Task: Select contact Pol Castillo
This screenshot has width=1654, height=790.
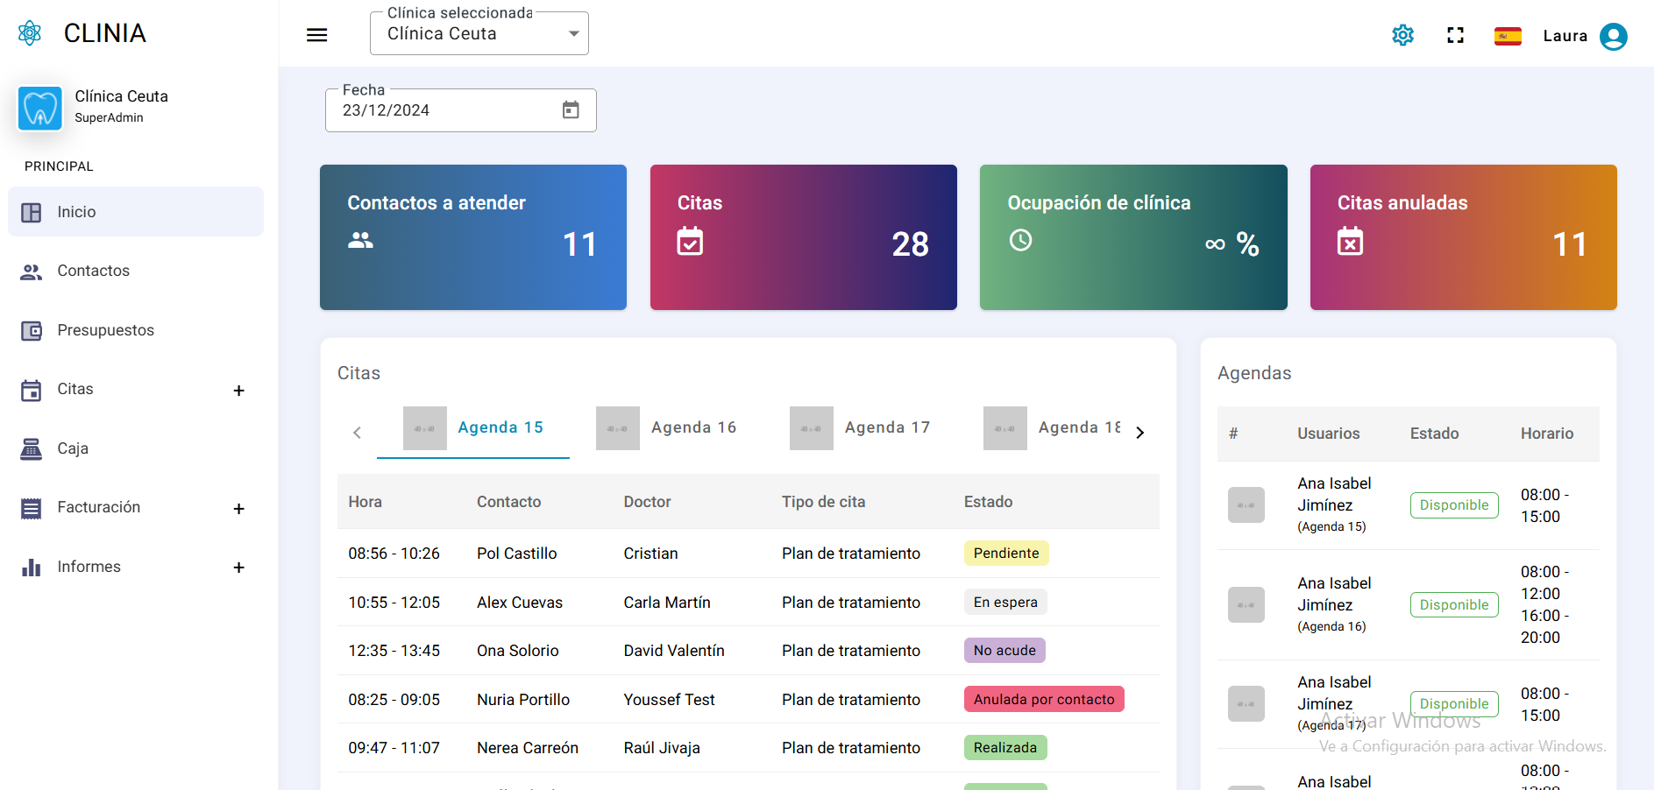Action: click(517, 554)
